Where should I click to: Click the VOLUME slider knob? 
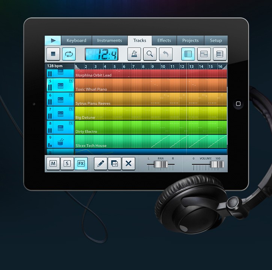coord(217,164)
